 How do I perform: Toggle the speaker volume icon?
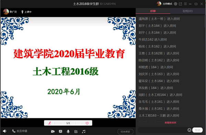click(4, 131)
